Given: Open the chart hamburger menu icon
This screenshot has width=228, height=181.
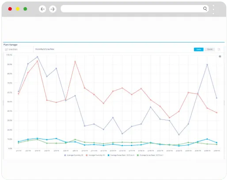Looking at the screenshot, I should 220,56.
